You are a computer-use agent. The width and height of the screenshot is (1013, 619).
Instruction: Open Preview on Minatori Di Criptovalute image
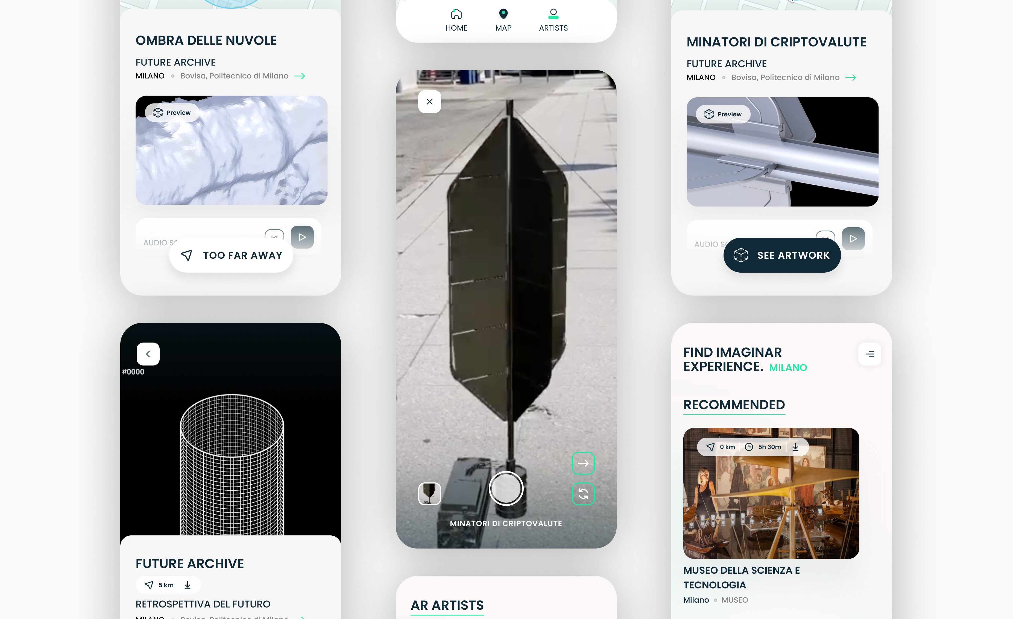click(x=723, y=114)
